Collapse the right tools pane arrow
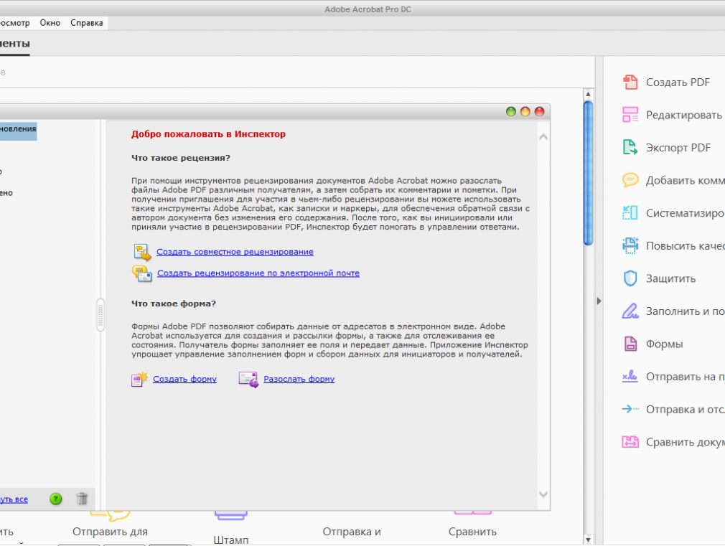The height and width of the screenshot is (546, 725). pos(599,301)
